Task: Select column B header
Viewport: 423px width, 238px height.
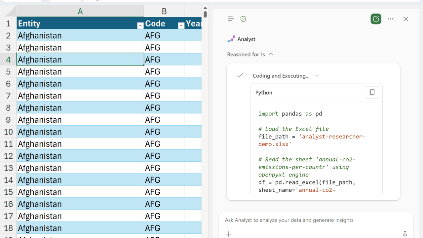Action: pos(164,12)
